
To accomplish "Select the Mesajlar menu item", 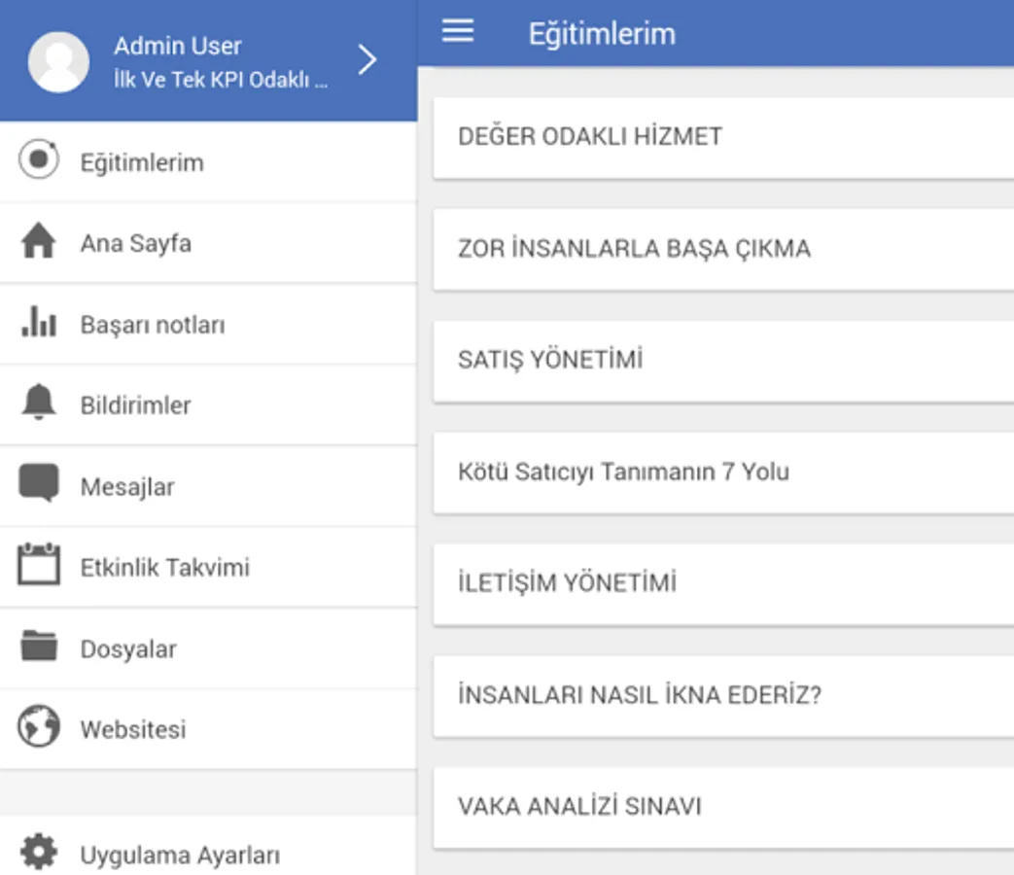I will click(127, 486).
